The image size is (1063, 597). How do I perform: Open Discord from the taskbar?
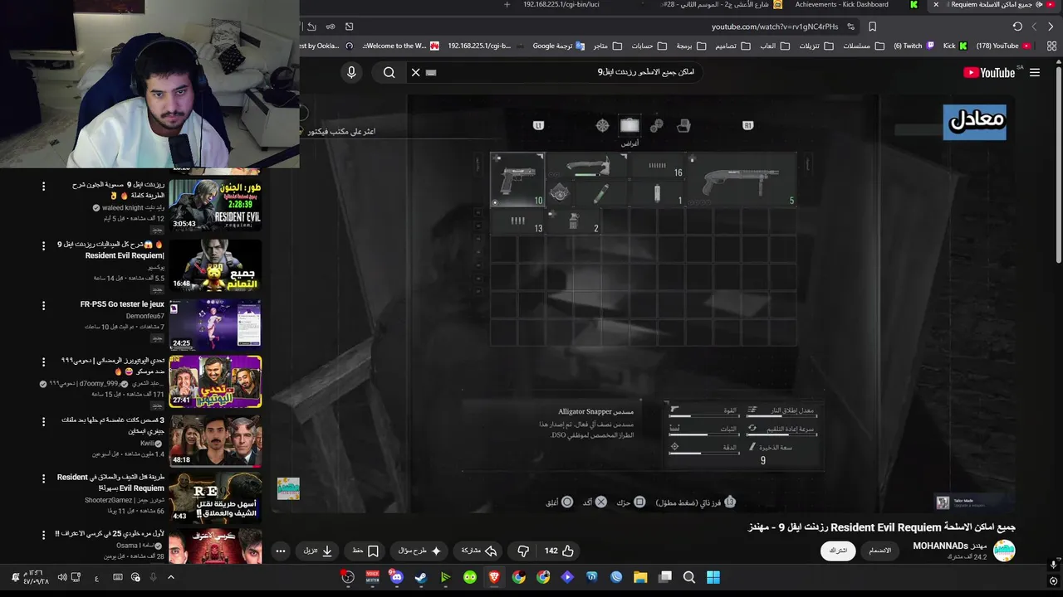tap(397, 577)
